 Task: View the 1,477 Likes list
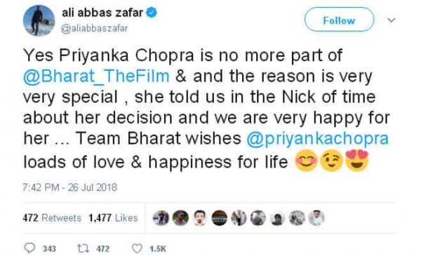point(113,218)
